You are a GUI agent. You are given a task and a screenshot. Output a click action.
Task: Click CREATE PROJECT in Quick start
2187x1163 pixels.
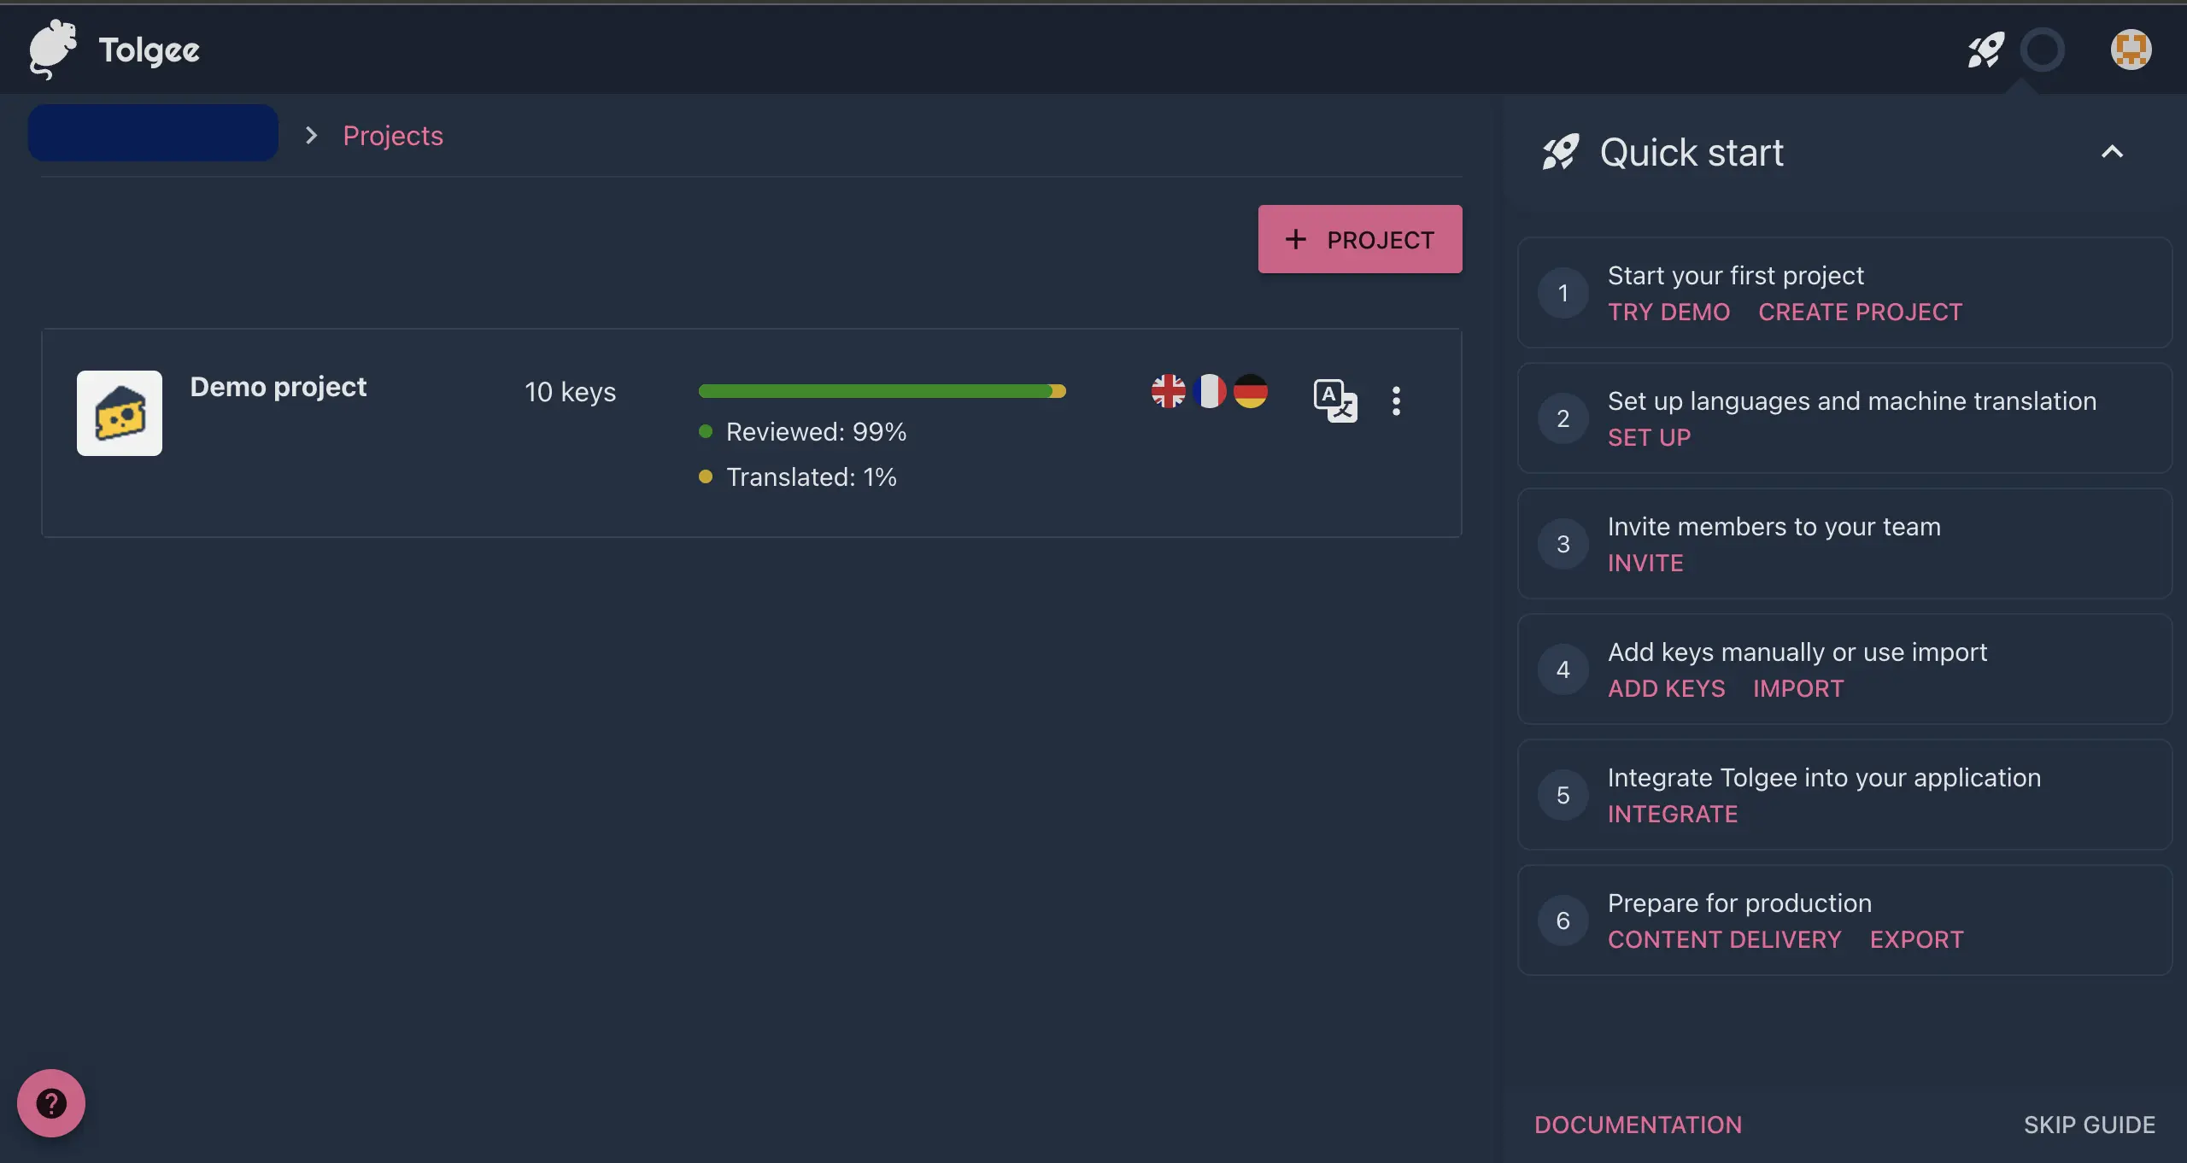[1859, 312]
